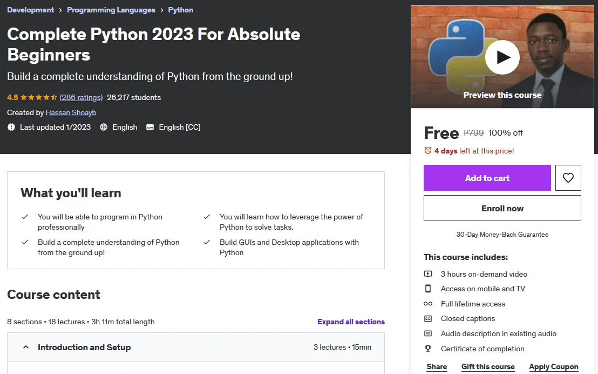The width and height of the screenshot is (598, 374).
Task: Click the subtitles icon beside English [CC]
Action: [x=150, y=127]
